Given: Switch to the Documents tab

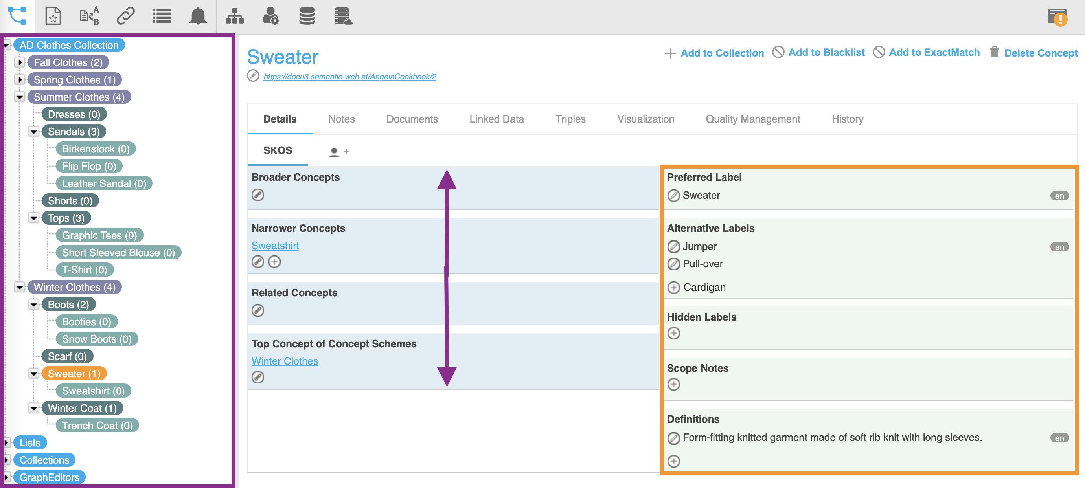Looking at the screenshot, I should pos(412,119).
